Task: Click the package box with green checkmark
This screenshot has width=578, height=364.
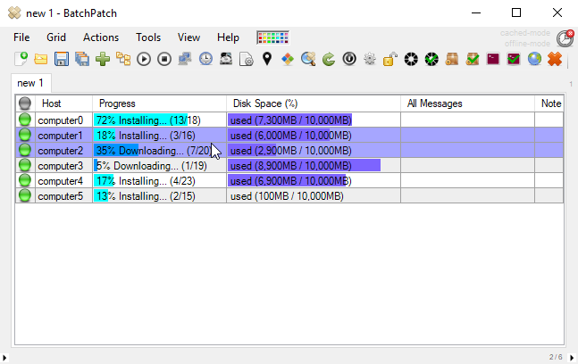Action: (473, 59)
